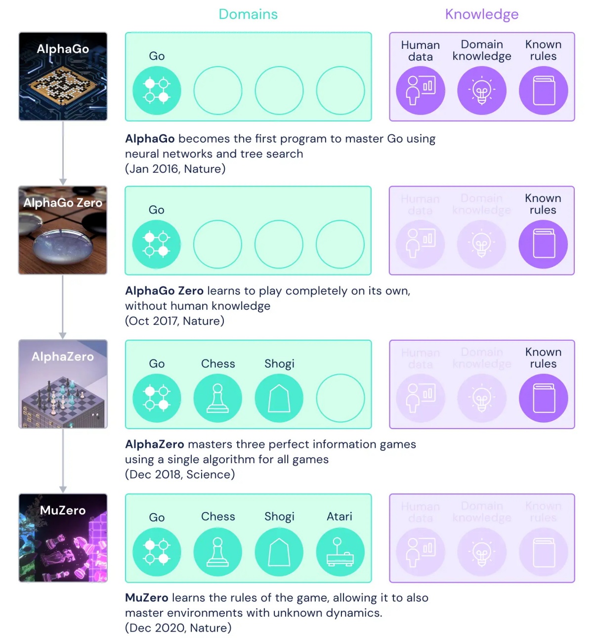The image size is (593, 638).
Task: Select the Chess pawn icon in AlphaZero row
Action: pos(218,398)
